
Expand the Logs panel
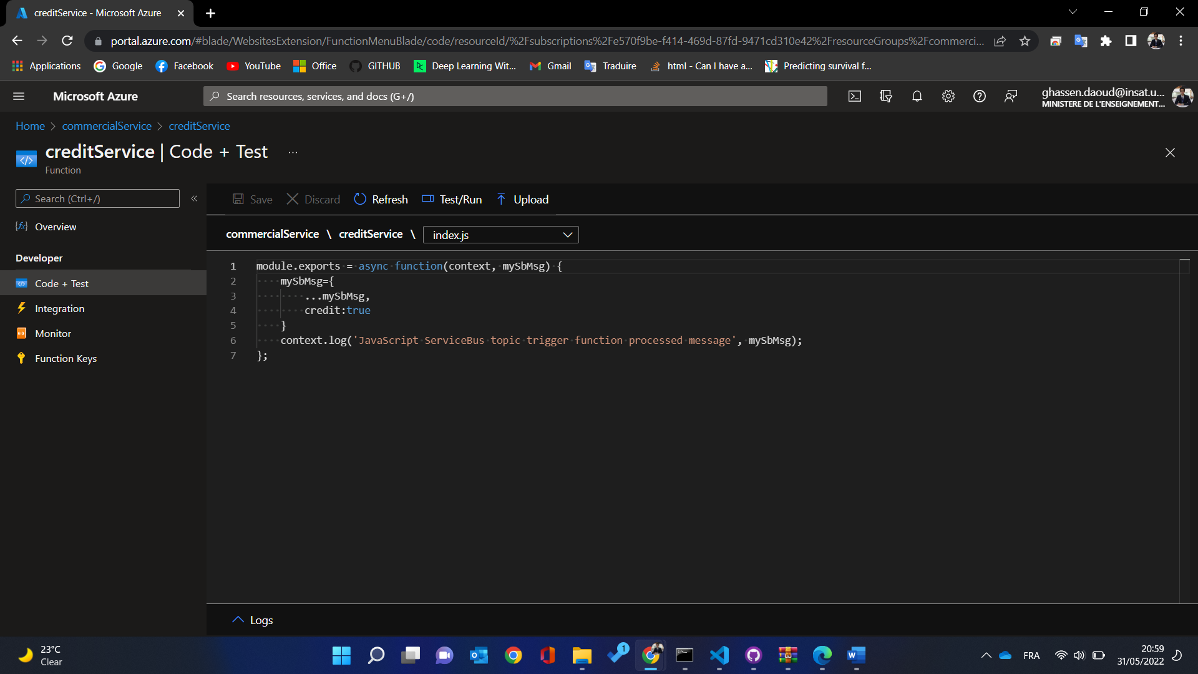click(x=253, y=620)
